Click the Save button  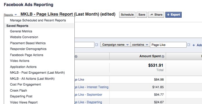(x=142, y=15)
